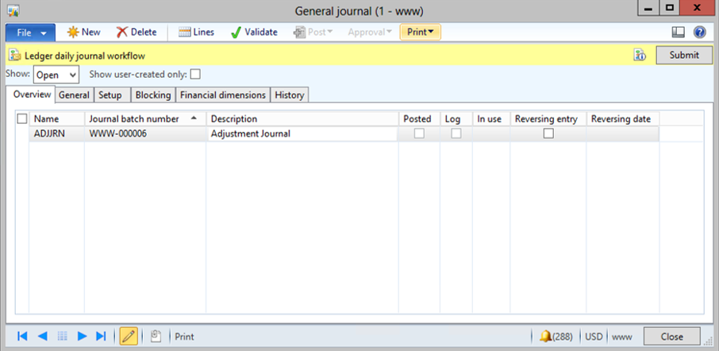Image resolution: width=719 pixels, height=351 pixels.
Task: Open notifications bell in status bar
Action: 545,336
